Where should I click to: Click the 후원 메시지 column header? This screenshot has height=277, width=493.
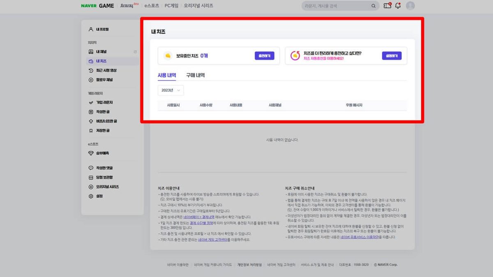pos(354,105)
